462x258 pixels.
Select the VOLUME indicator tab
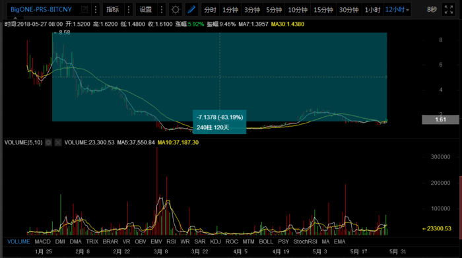(18, 242)
